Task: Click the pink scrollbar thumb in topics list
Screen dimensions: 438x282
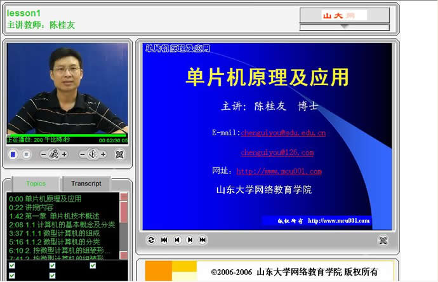Action: tap(124, 212)
